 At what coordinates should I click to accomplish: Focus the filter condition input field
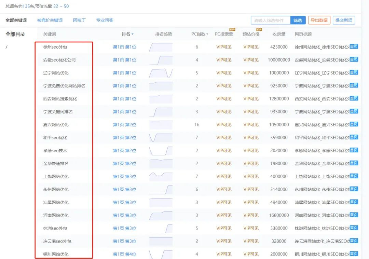tap(271, 21)
